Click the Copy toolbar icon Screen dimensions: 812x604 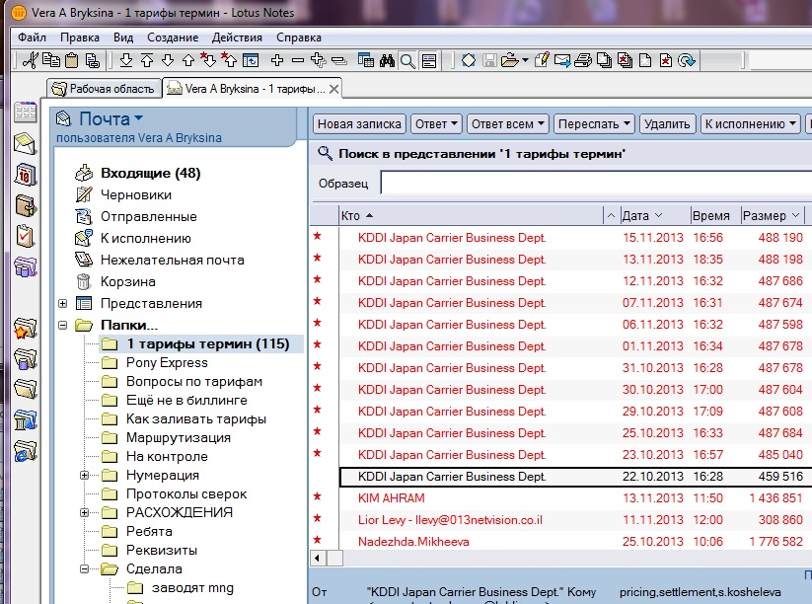[50, 60]
